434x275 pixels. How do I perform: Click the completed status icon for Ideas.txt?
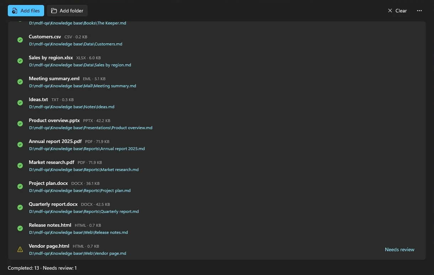coord(20,103)
